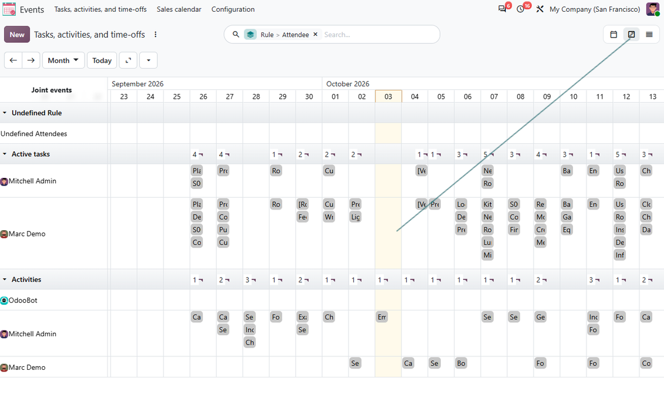Open the Sales calendar menu
Image resolution: width=664 pixels, height=415 pixels.
click(x=179, y=9)
